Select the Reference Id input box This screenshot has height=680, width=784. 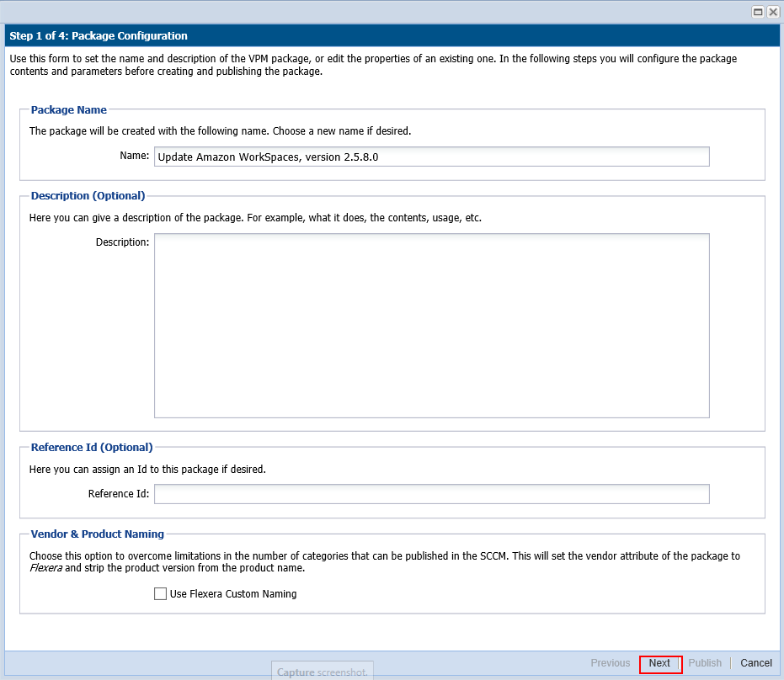click(431, 494)
